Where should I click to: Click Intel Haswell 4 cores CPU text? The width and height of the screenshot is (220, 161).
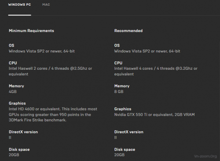[x=156, y=71]
